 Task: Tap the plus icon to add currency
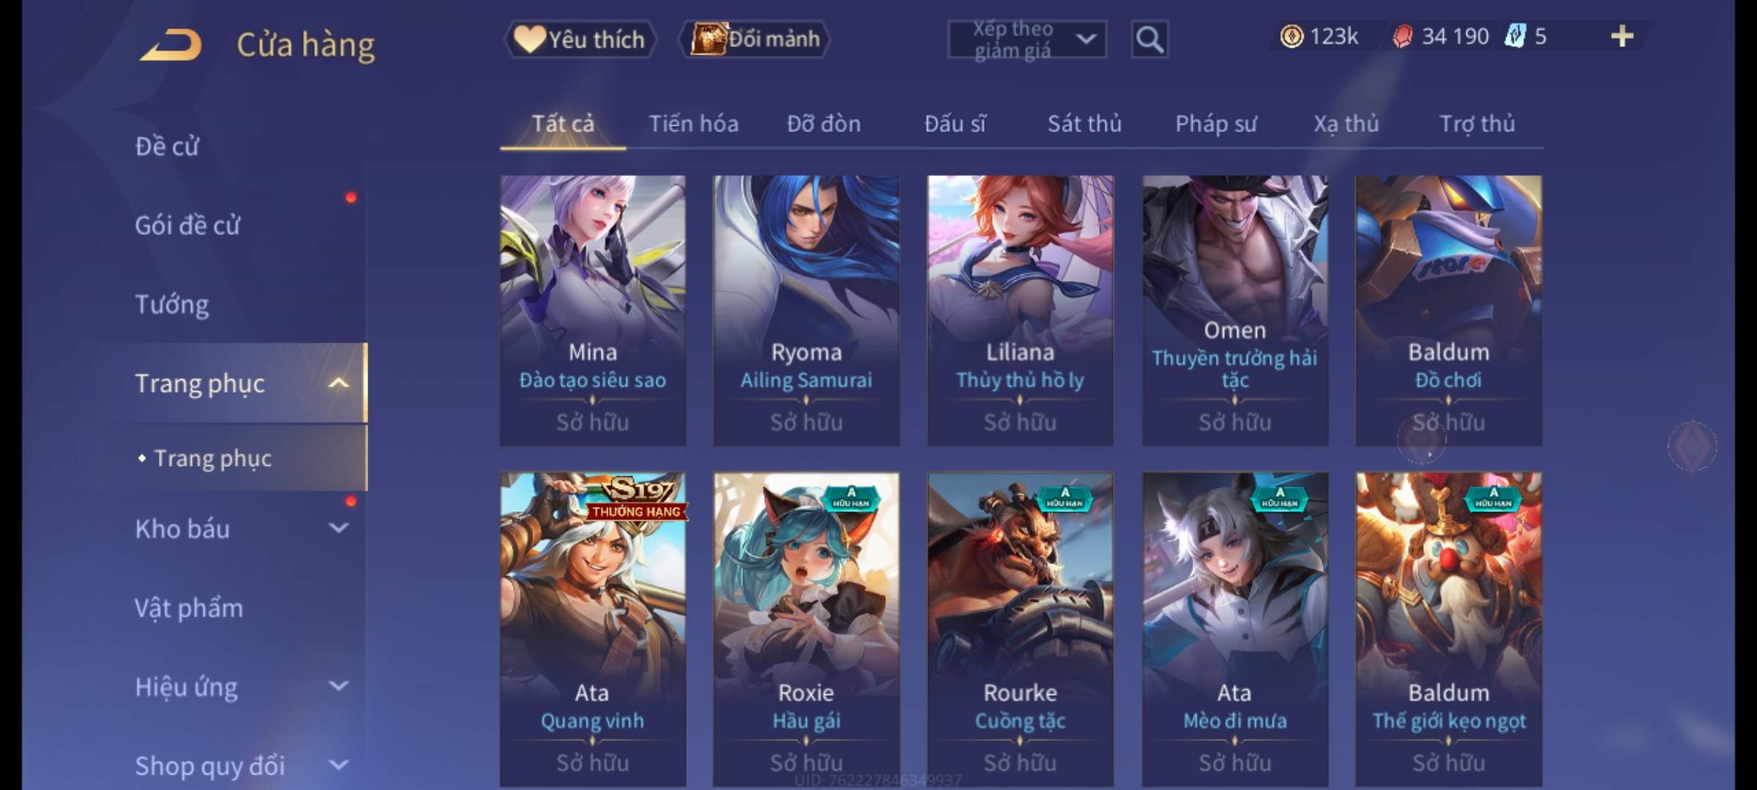coord(1622,36)
